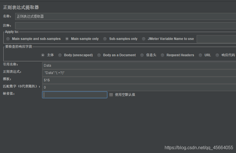This screenshot has height=153, width=236.
Task: Enable the 使用空默认值 checkbox
Action: click(111, 95)
